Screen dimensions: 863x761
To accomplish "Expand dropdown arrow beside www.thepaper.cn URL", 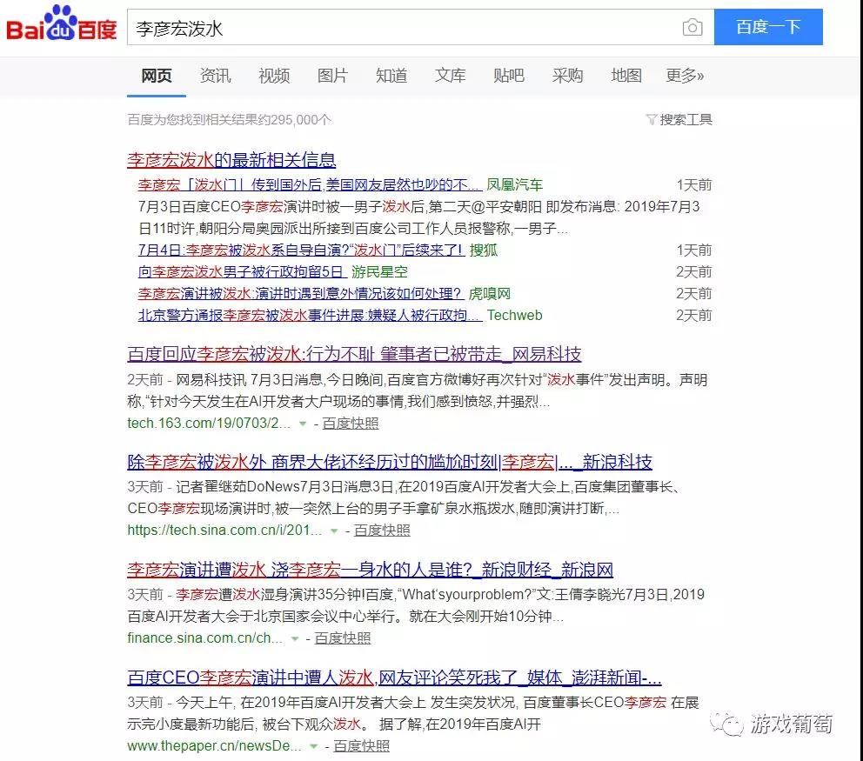I will (x=313, y=747).
